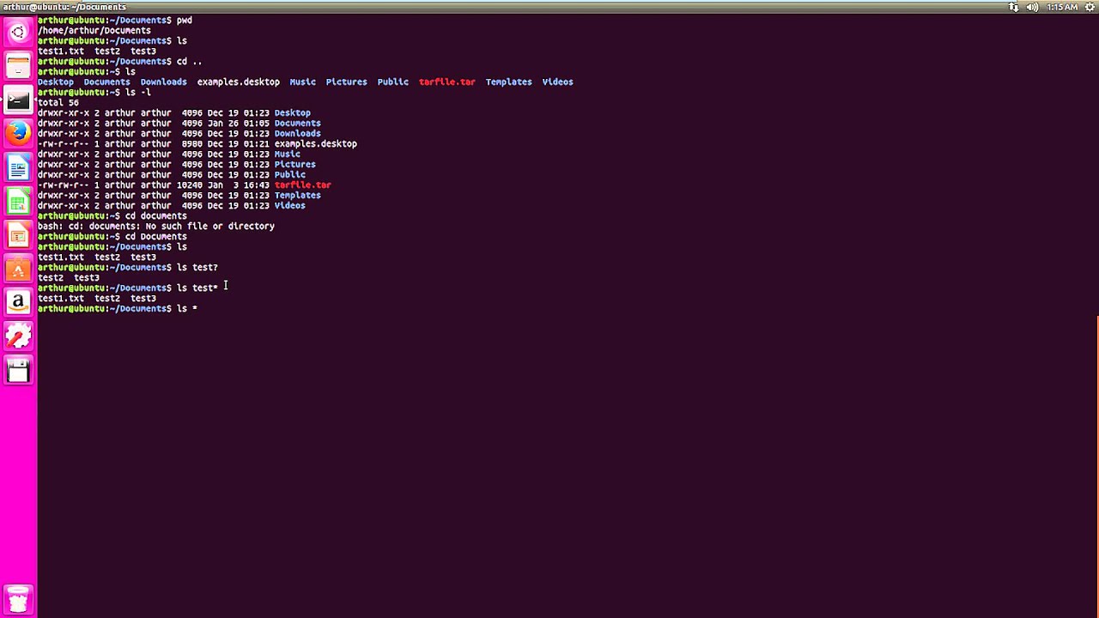Click the floppy disk drive launcher icon
The image size is (1099, 618).
tap(18, 370)
